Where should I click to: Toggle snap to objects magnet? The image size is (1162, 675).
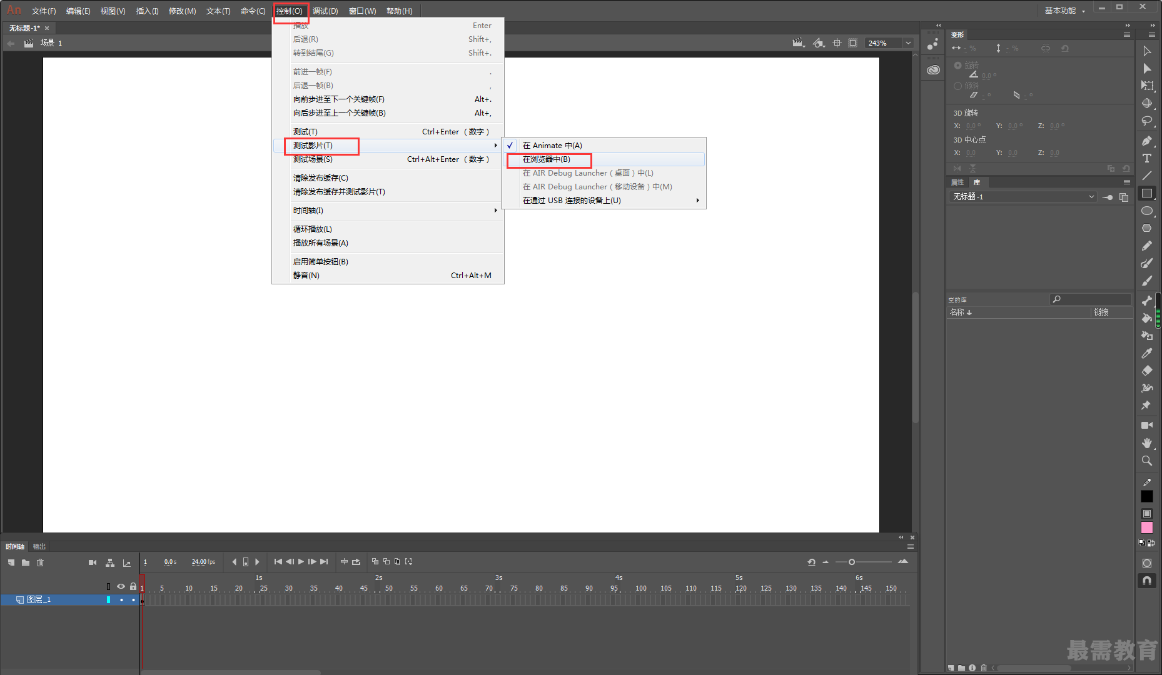(x=1147, y=581)
